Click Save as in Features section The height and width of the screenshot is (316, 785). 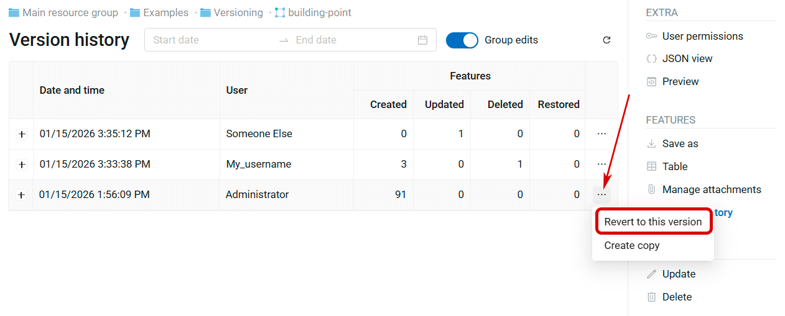coord(680,143)
